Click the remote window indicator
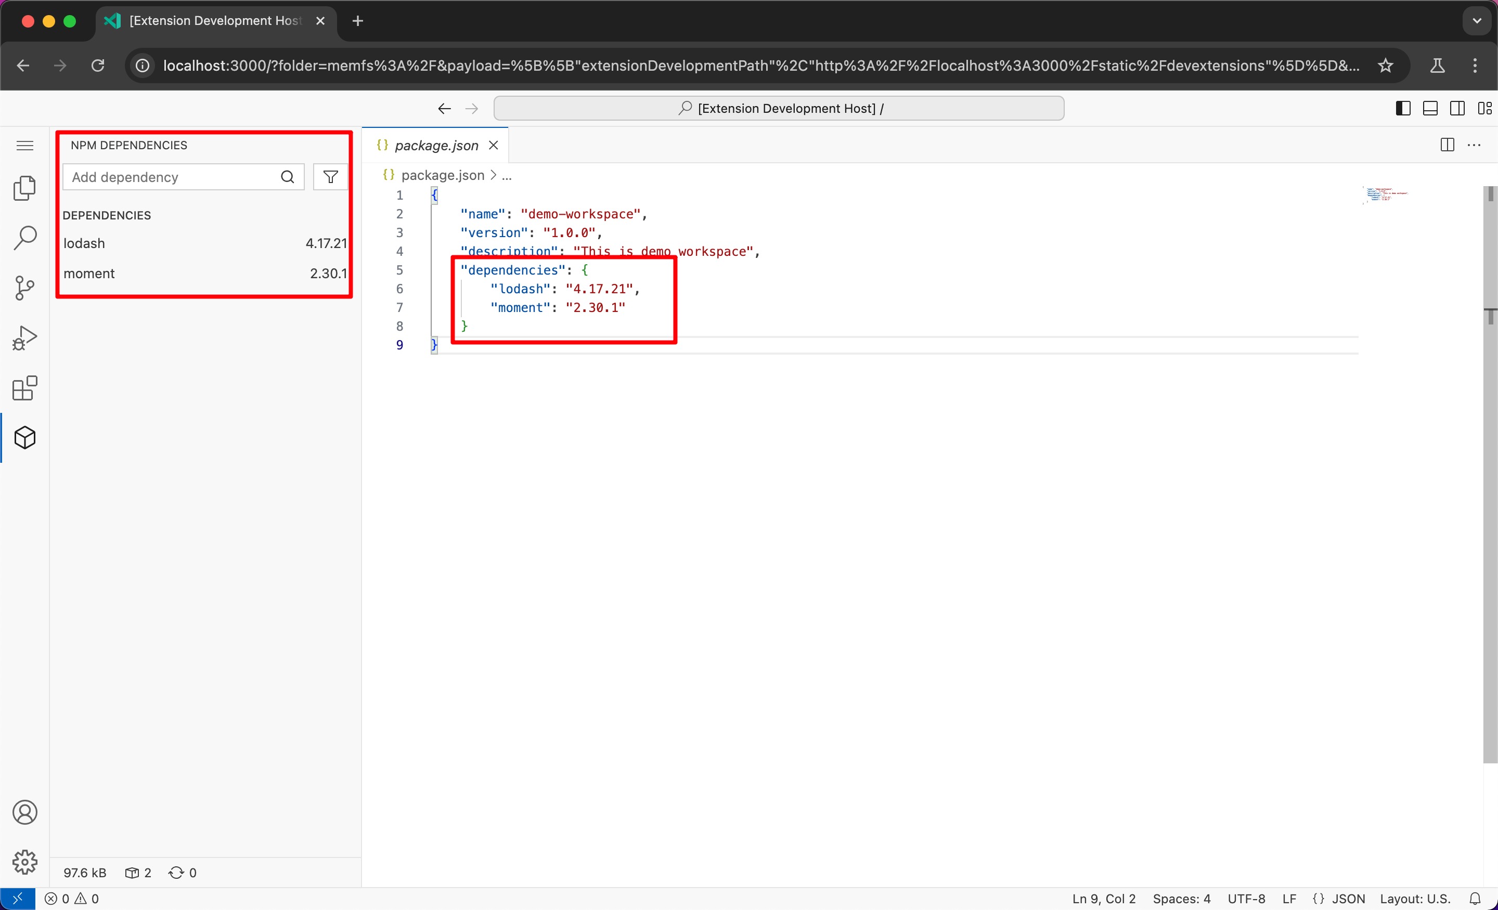The image size is (1498, 910). click(x=18, y=899)
